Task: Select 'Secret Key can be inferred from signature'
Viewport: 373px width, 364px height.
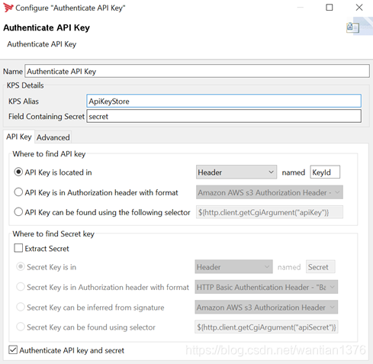Action: click(x=21, y=307)
